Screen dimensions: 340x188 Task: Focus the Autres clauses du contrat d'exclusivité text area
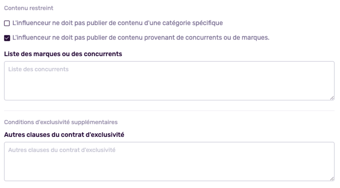[x=169, y=161]
